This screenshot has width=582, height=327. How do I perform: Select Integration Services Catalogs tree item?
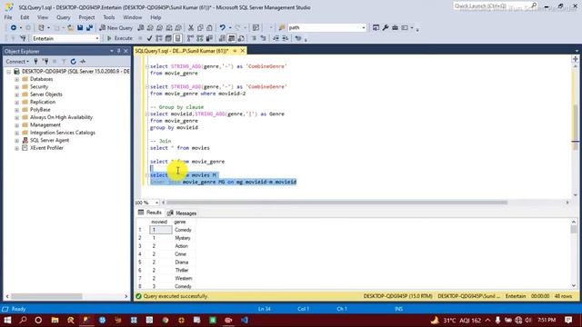point(63,133)
